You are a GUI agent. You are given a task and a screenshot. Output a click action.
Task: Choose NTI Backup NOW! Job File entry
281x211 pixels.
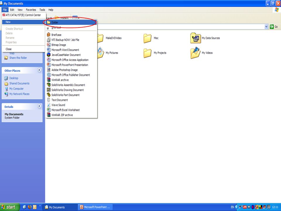(x=71, y=40)
